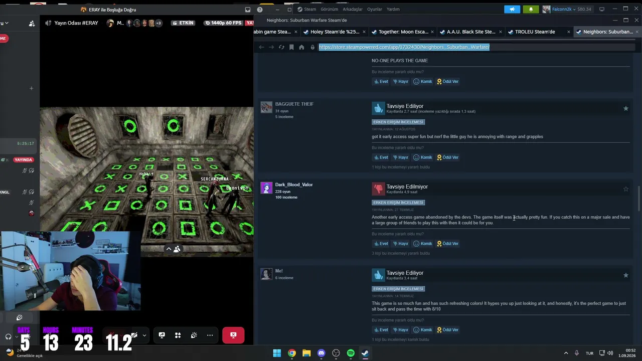Click the Steam back navigation arrow
642x361 pixels.
click(261, 47)
